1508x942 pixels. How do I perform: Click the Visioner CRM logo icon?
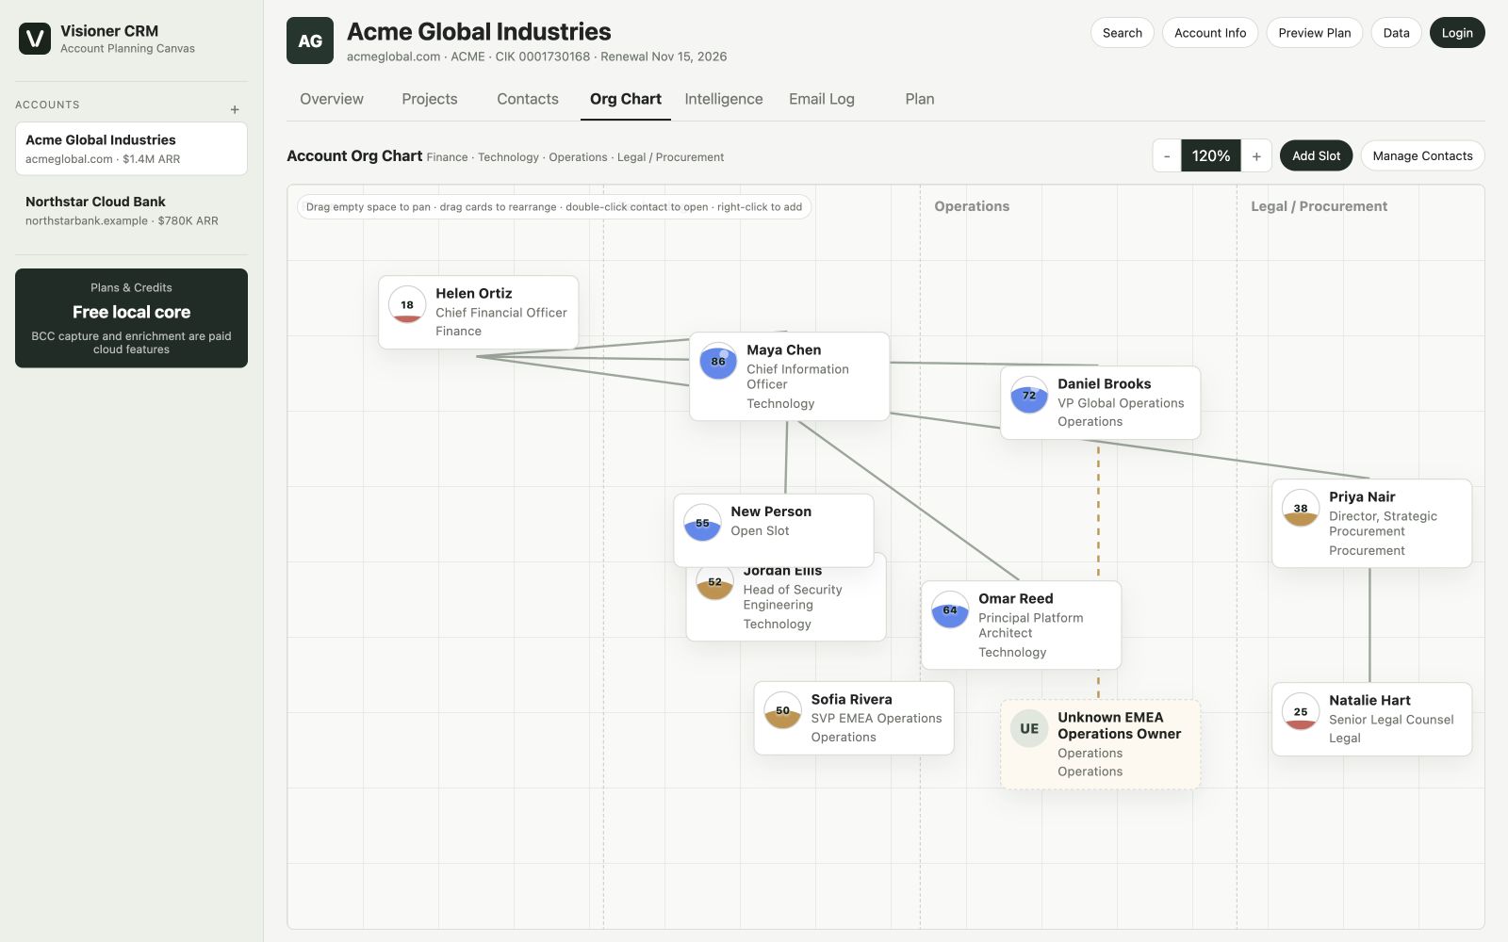pyautogui.click(x=35, y=39)
